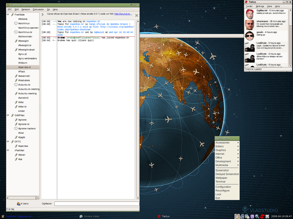Collapse the OFTC network tree
293x219 pixels.
click(8, 142)
